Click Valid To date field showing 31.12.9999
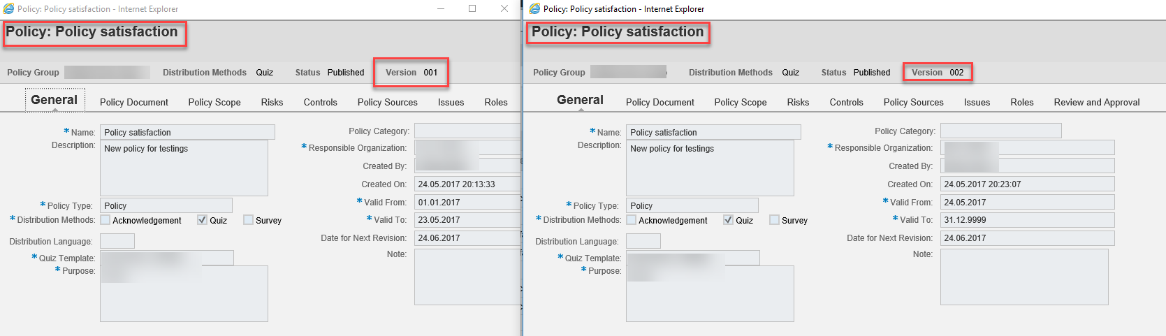 [1028, 220]
